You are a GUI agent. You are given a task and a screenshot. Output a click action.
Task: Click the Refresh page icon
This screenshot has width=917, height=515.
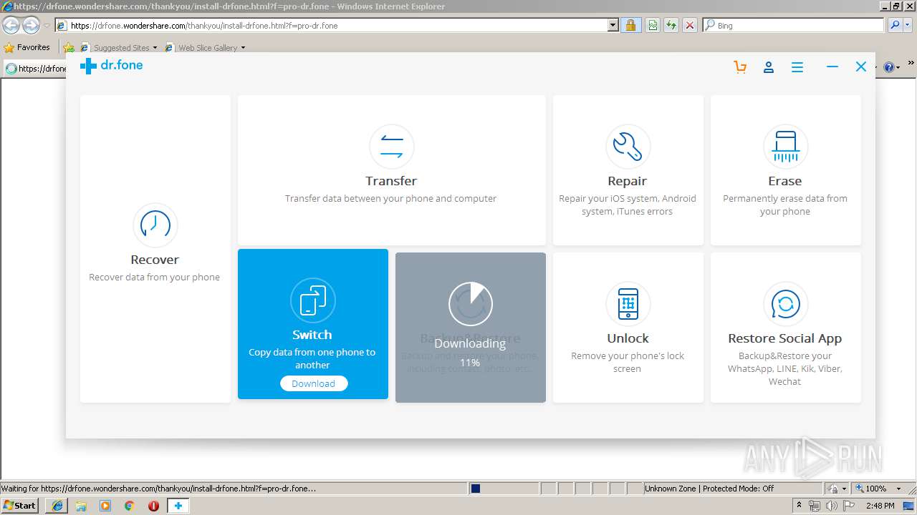pyautogui.click(x=671, y=26)
